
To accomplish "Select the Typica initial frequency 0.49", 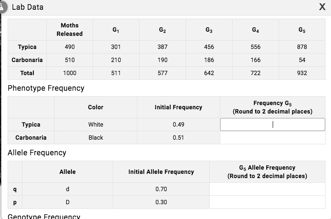I will 178,124.
